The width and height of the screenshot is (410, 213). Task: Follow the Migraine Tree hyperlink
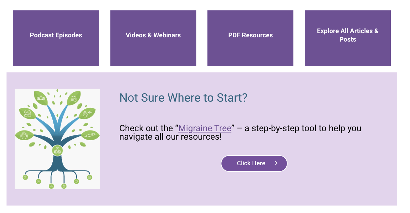pos(205,128)
